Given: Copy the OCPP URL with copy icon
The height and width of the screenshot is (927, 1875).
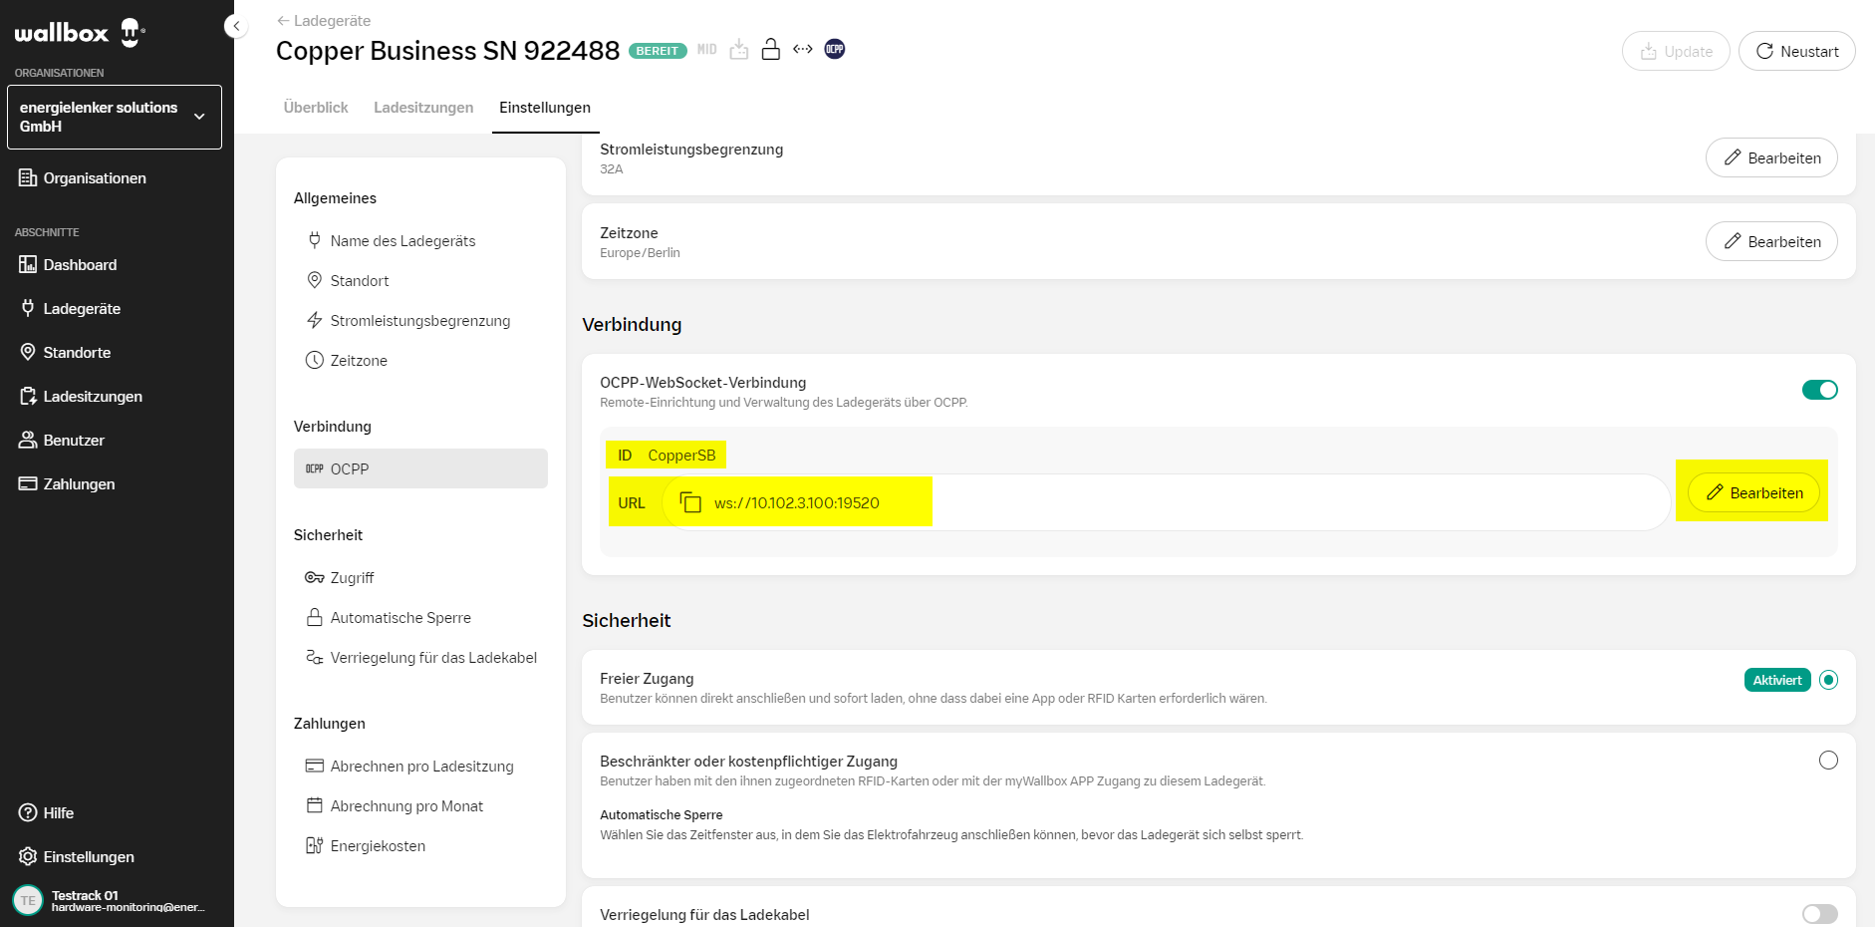Looking at the screenshot, I should click(690, 502).
